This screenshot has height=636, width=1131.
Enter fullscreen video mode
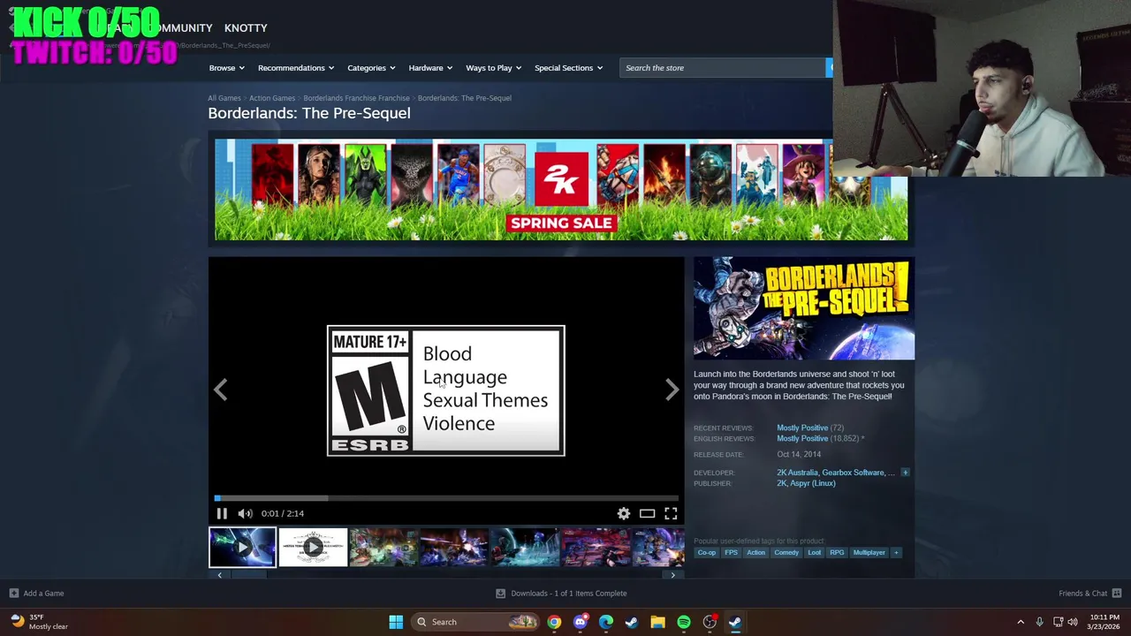point(671,513)
